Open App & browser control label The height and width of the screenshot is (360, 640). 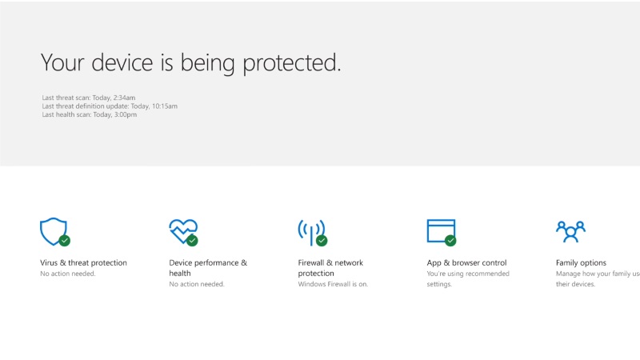[466, 262]
